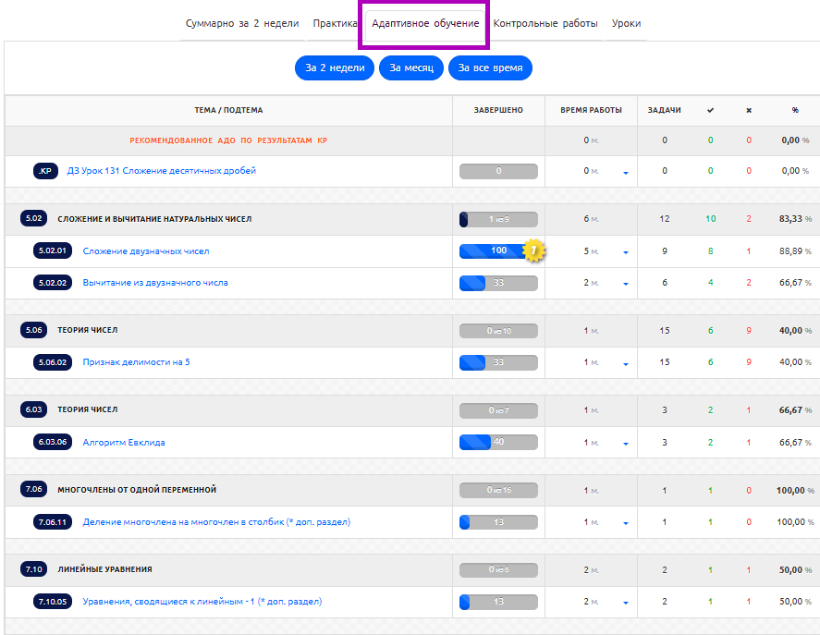Viewport: 820px width, 635px height.
Task: Select the Адаптивное обучение tab
Action: tap(425, 23)
